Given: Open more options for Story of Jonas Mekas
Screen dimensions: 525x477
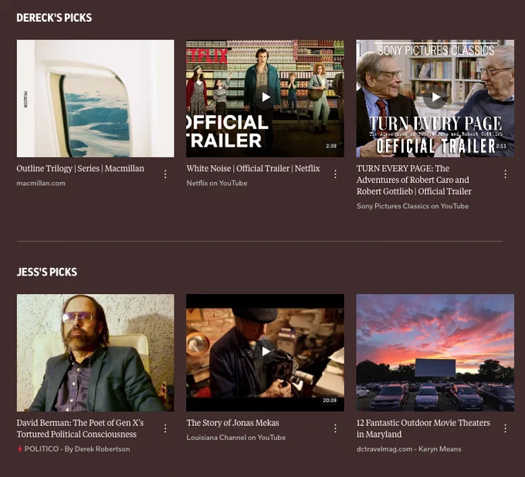Looking at the screenshot, I should tap(335, 428).
